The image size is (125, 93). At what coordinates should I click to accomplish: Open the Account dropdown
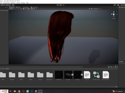pos(123,5)
